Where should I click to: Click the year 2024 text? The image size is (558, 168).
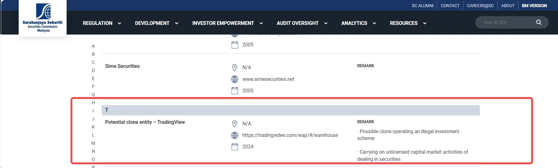point(248,147)
